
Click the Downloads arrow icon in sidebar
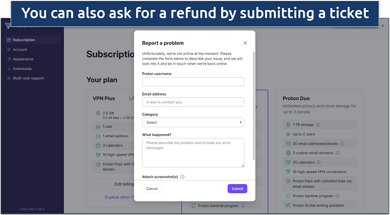tap(9, 69)
